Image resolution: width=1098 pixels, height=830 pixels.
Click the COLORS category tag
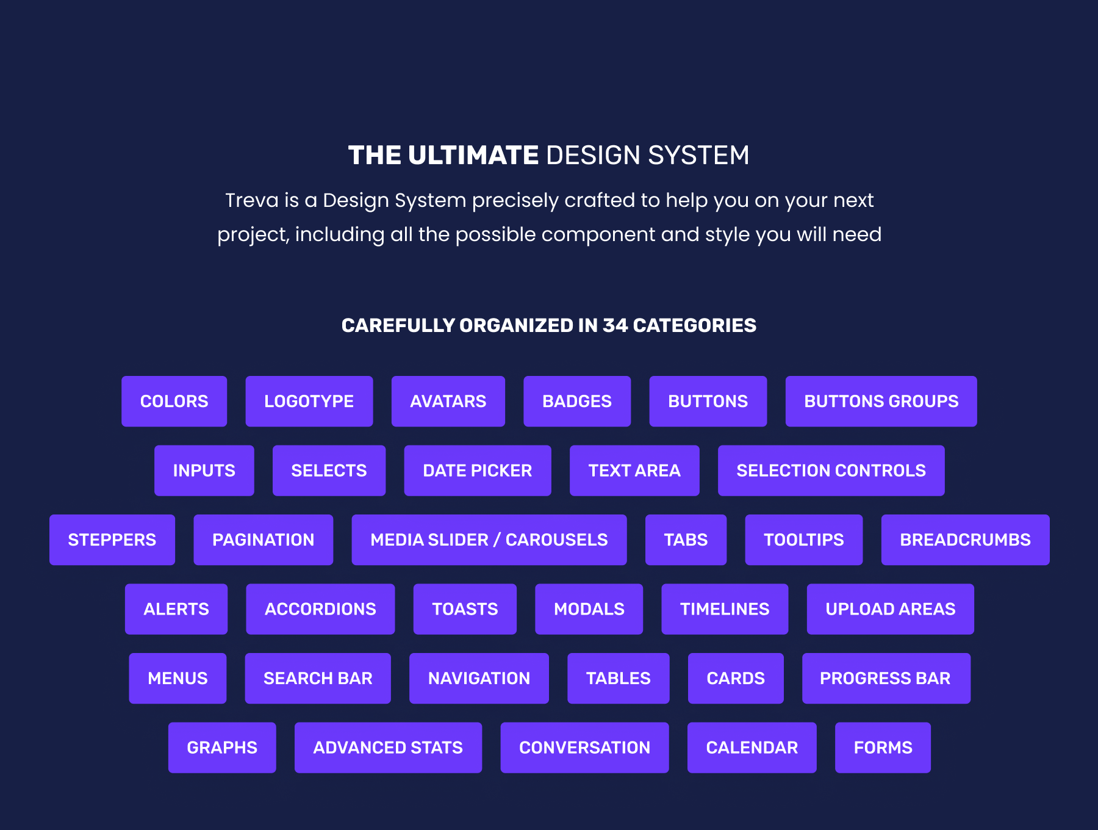coord(174,401)
